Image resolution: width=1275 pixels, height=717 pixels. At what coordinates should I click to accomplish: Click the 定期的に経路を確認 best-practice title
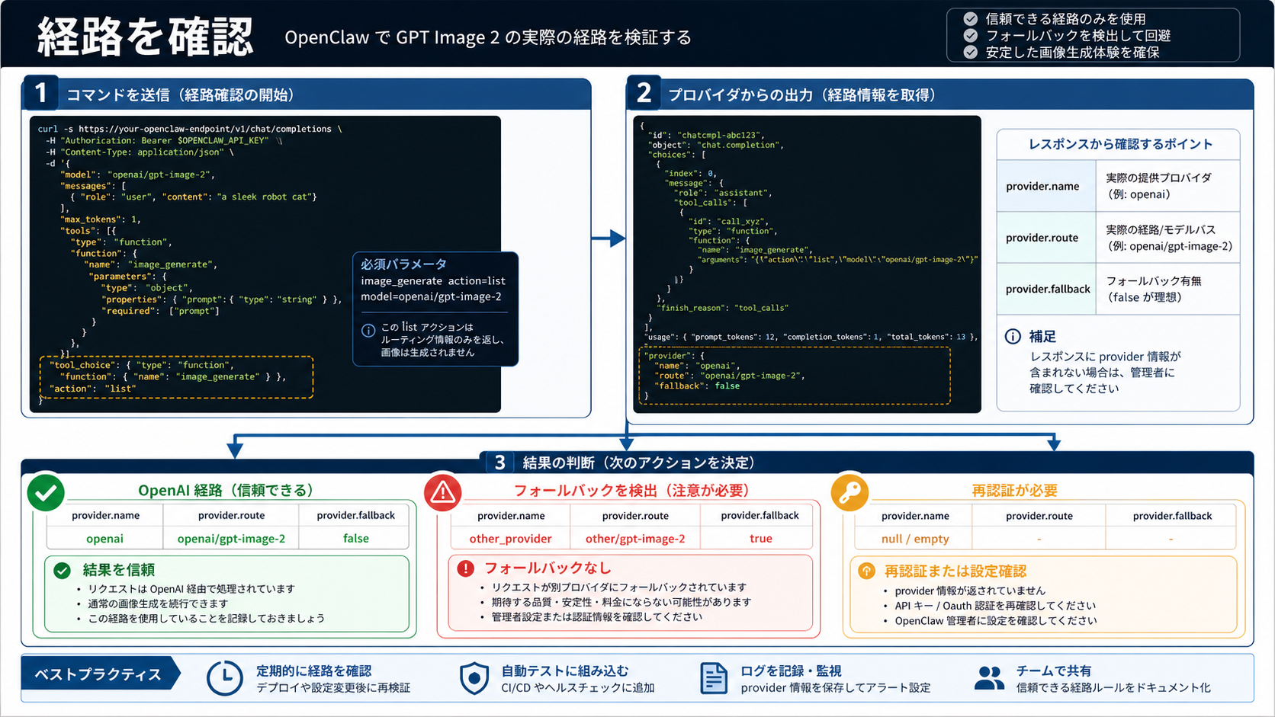pyautogui.click(x=313, y=671)
